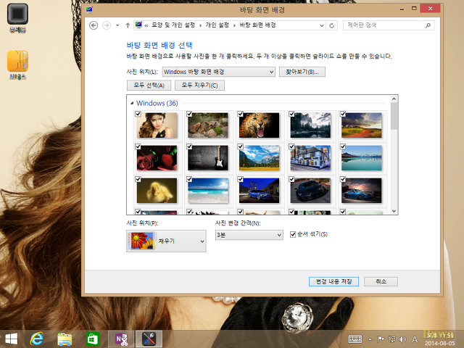The image size is (464, 348).
Task: Click the window title bar system icon
Action: click(x=89, y=9)
